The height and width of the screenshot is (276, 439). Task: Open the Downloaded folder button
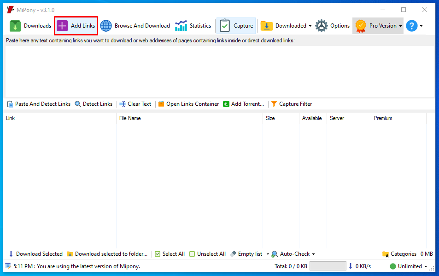283,26
